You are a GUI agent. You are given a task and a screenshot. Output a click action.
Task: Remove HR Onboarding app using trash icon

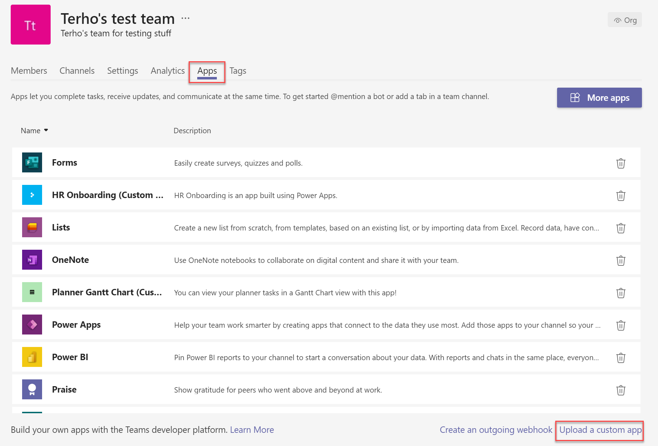[x=621, y=196]
